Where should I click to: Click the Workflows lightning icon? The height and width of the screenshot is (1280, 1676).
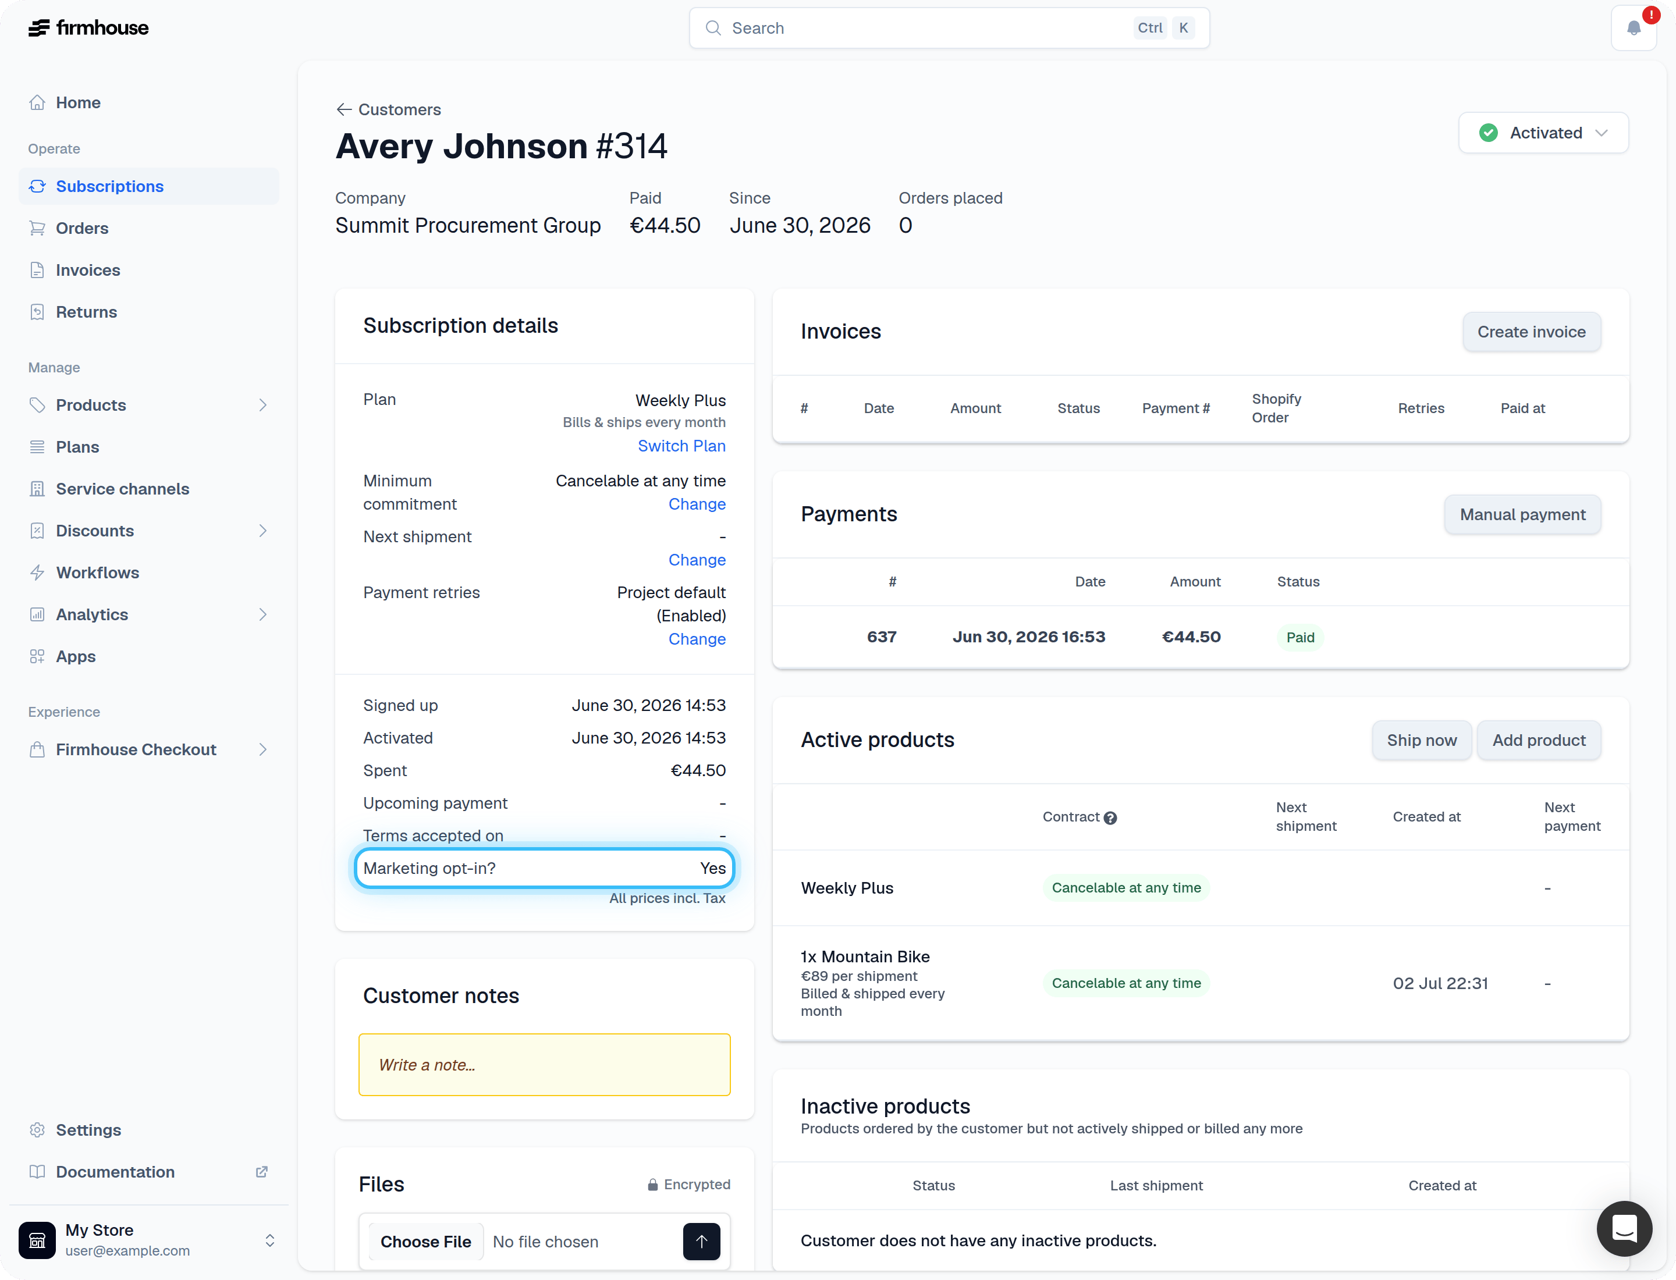[37, 572]
